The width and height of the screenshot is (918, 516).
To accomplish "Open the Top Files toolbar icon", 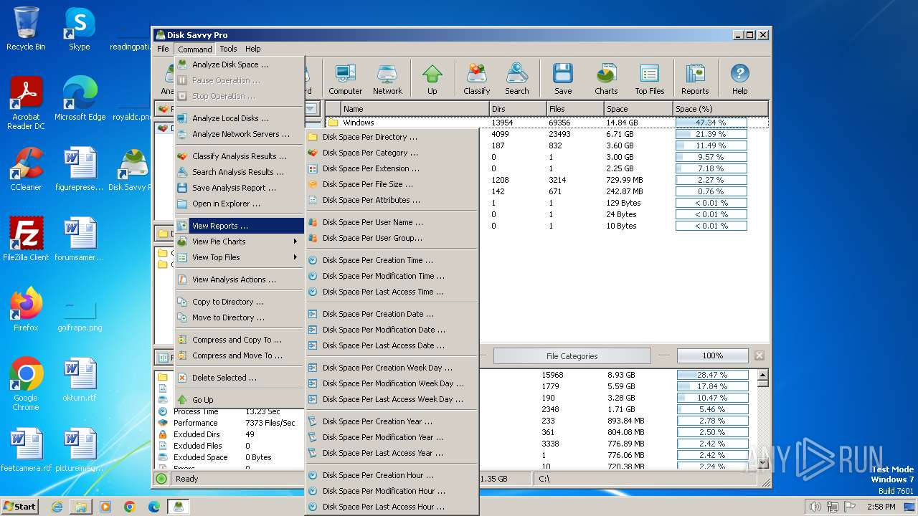I will tap(650, 79).
